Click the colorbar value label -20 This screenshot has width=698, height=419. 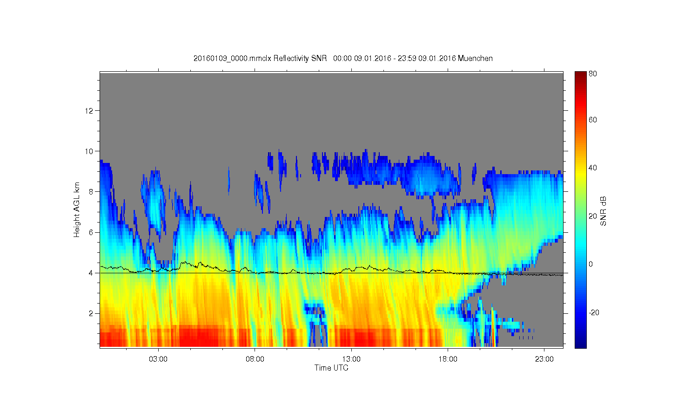tap(594, 312)
